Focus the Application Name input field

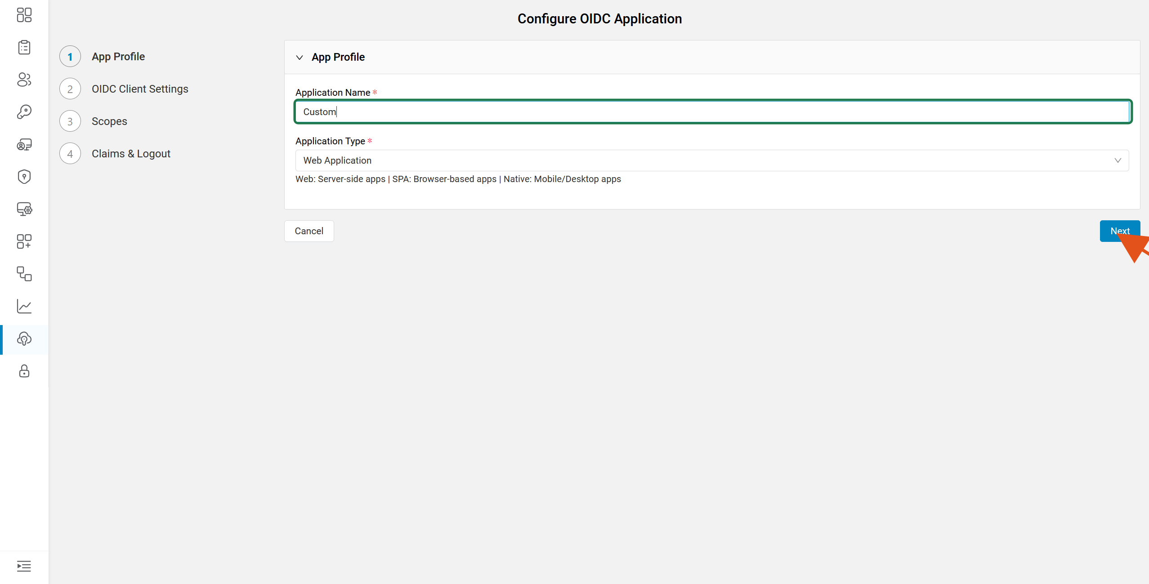[x=713, y=111]
